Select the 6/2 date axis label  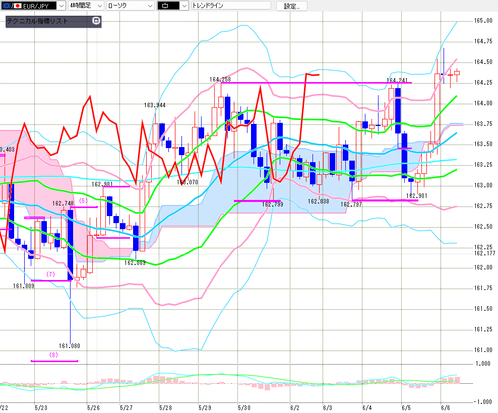coord(295,408)
